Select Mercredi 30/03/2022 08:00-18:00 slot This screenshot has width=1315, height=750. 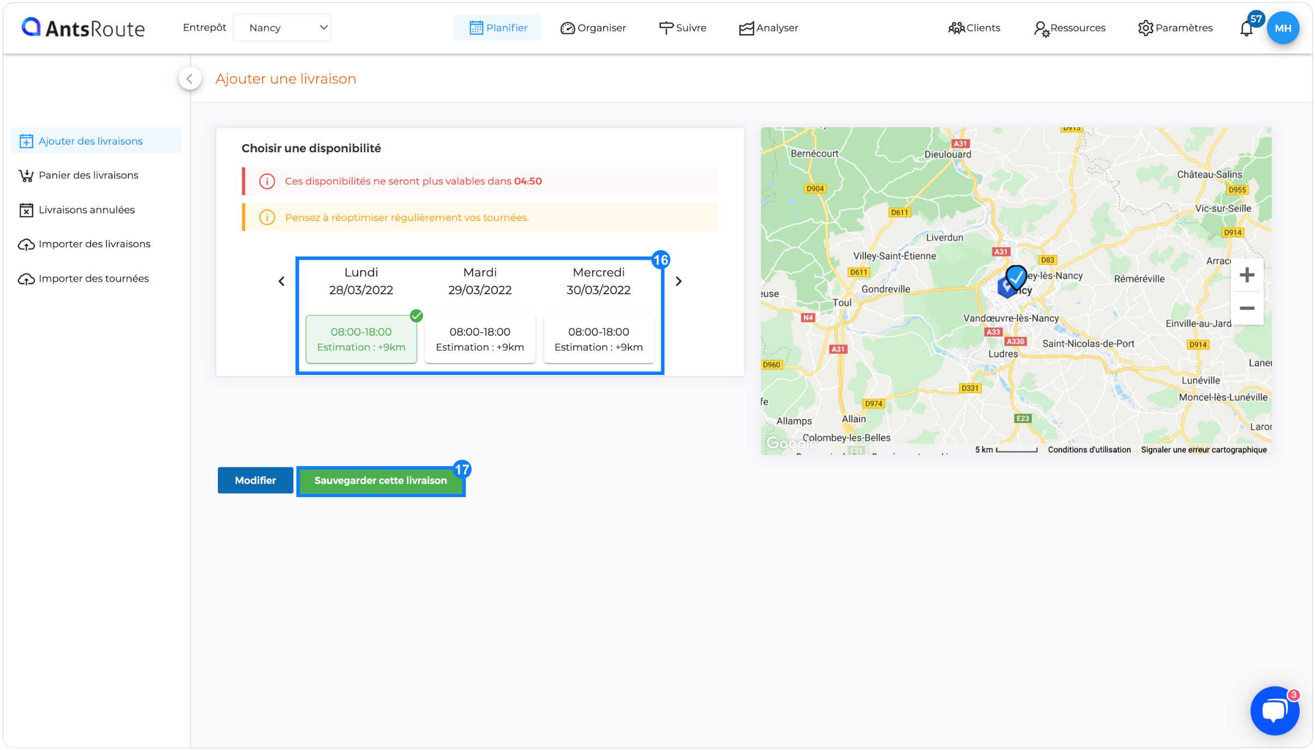point(599,339)
